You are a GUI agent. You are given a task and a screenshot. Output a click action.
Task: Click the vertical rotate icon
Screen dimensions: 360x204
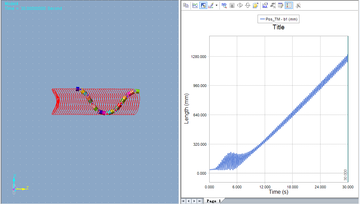(247, 5)
